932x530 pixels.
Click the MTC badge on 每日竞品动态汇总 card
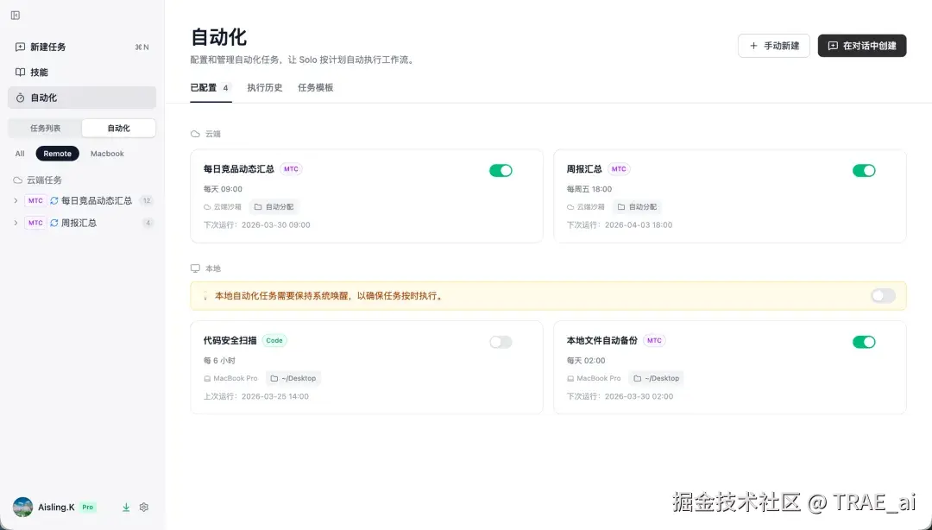click(291, 169)
